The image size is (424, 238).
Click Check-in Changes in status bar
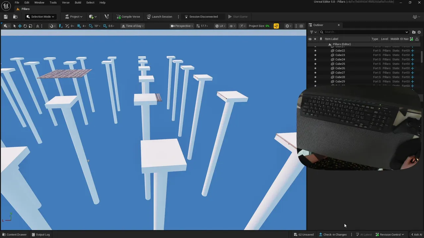pos(333,235)
